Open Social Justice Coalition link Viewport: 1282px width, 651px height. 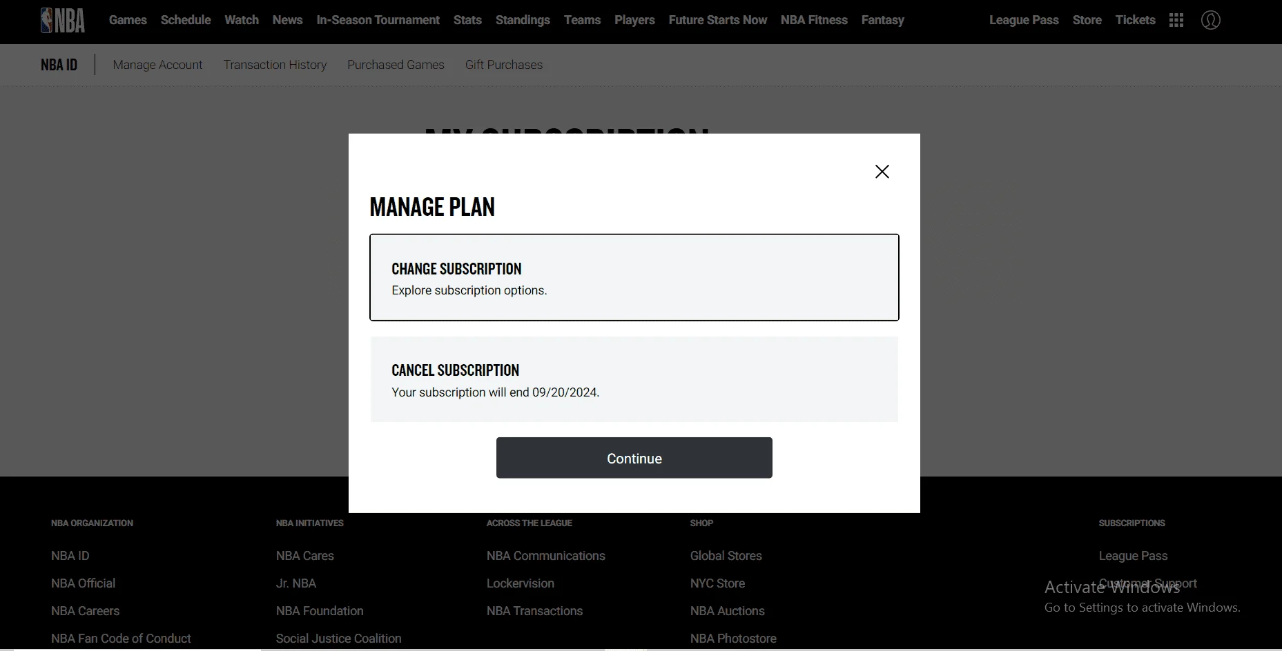point(338,639)
